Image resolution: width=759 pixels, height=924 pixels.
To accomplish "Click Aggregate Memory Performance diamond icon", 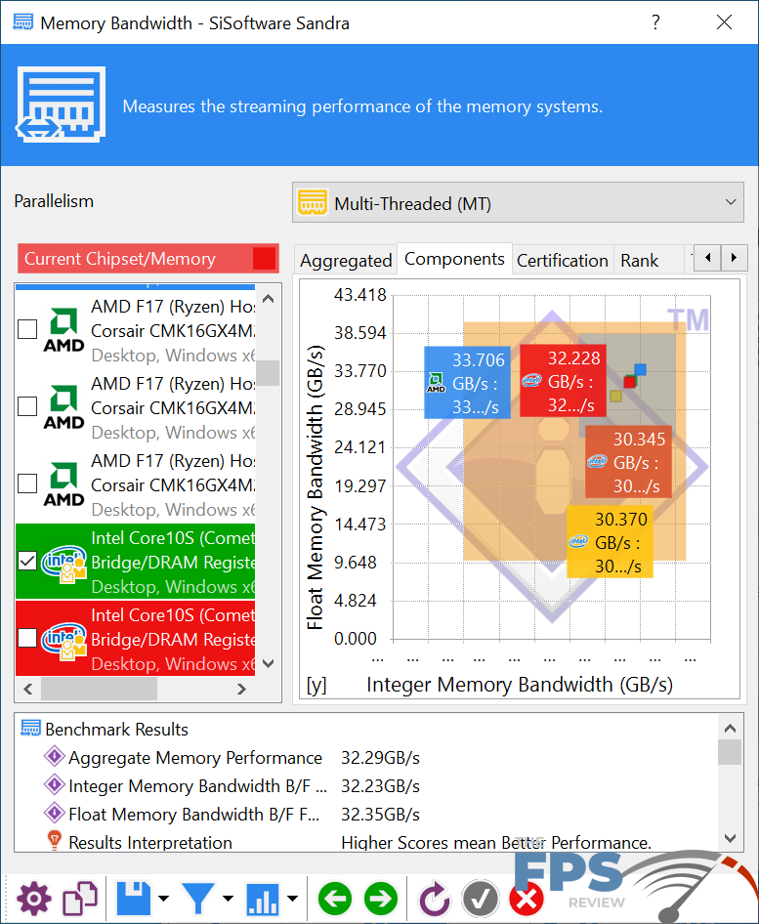I will [55, 756].
